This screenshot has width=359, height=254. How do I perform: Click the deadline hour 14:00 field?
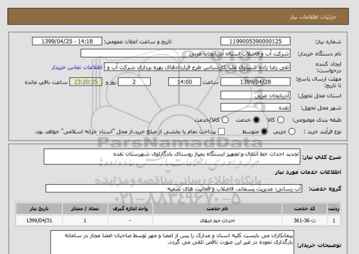(x=184, y=82)
